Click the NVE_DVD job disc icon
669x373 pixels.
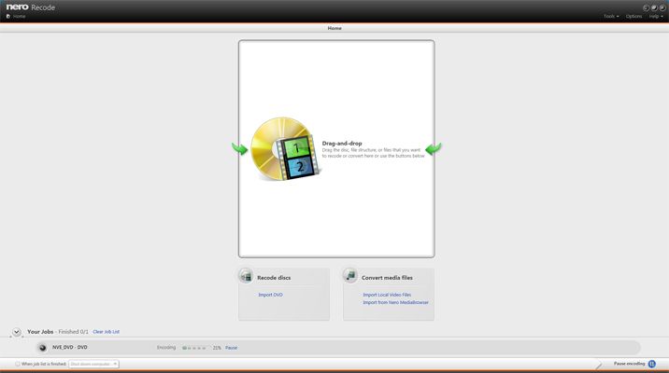pyautogui.click(x=42, y=348)
